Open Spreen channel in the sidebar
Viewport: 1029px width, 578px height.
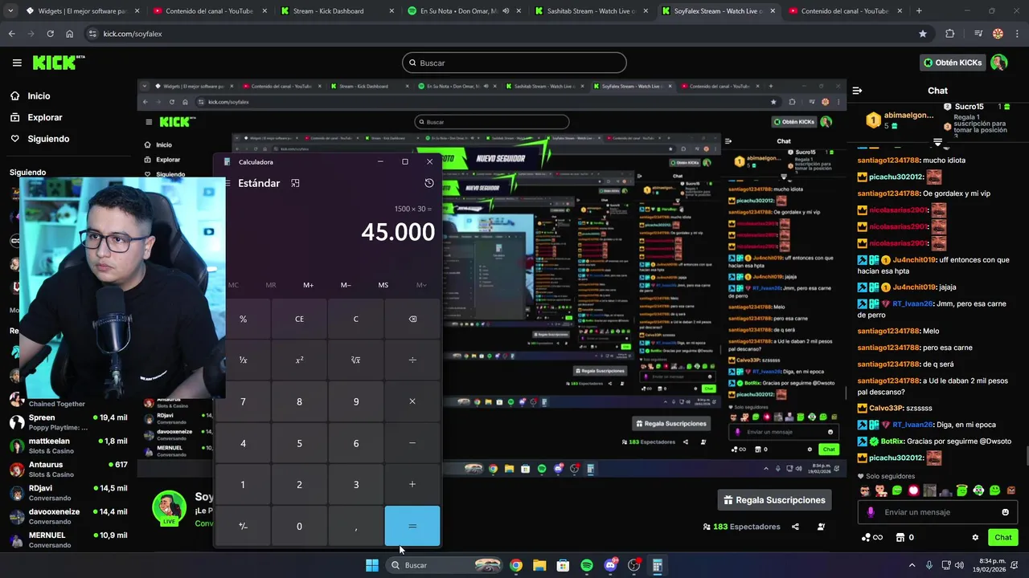pos(68,422)
